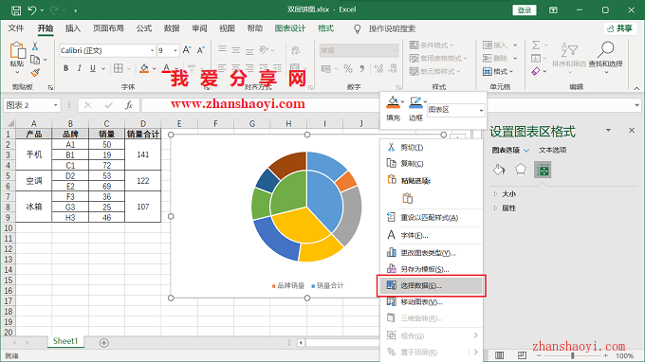Viewport: 645px width, 362px height.
Task: Select 另存为模板 in context menu
Action: [431, 269]
